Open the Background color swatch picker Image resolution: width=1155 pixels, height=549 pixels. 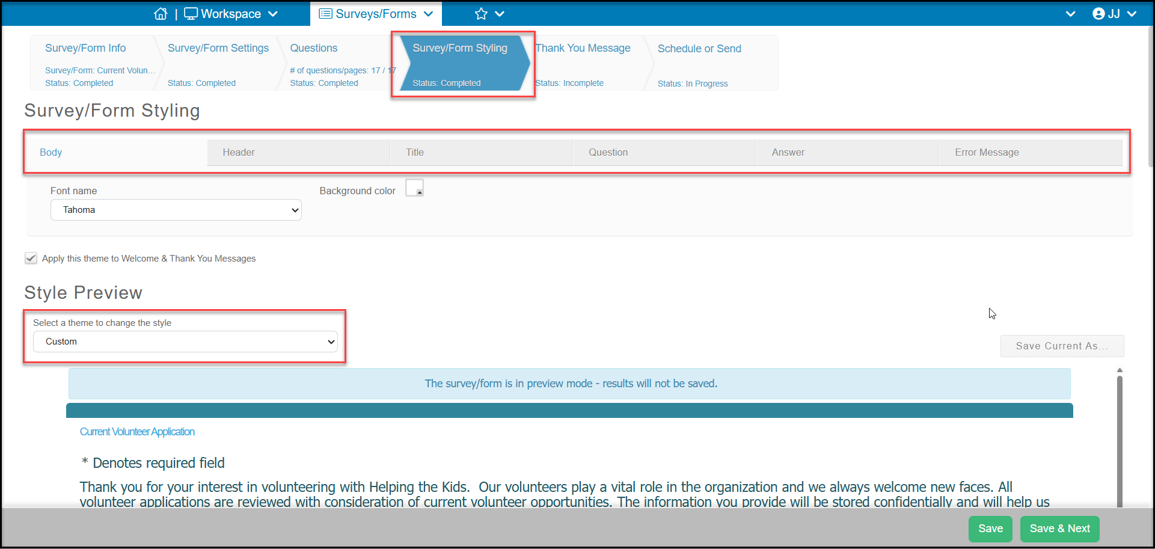(414, 188)
